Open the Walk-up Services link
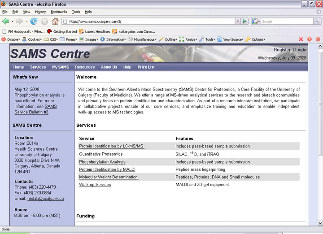The height and width of the screenshot is (234, 323). coord(95,185)
